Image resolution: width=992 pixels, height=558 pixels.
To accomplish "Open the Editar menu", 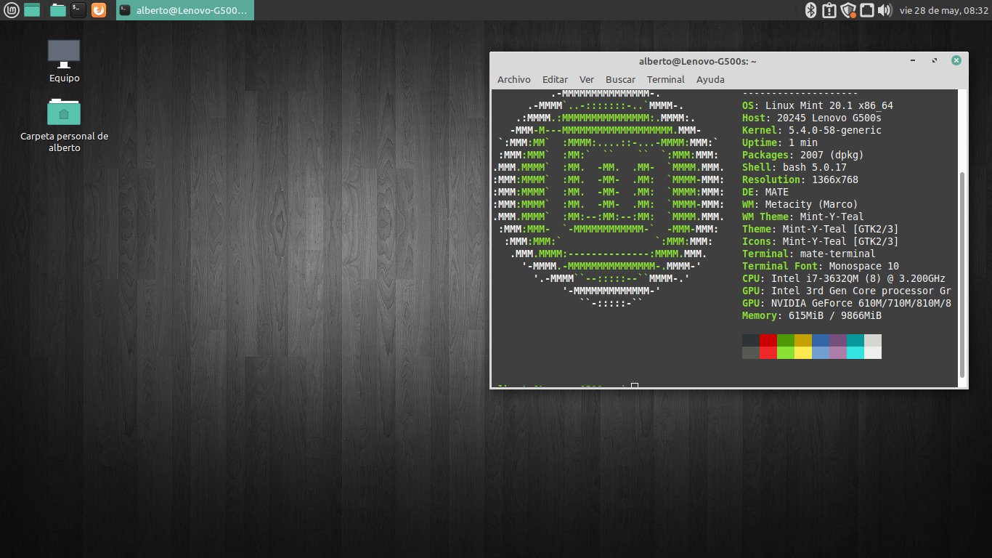I will (x=555, y=79).
